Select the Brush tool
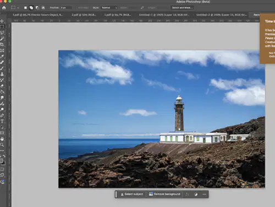275x207 pixels. [2, 68]
